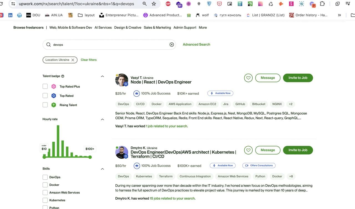Collapse the Hourly rate filter section
This screenshot has width=355, height=209.
click(x=102, y=119)
